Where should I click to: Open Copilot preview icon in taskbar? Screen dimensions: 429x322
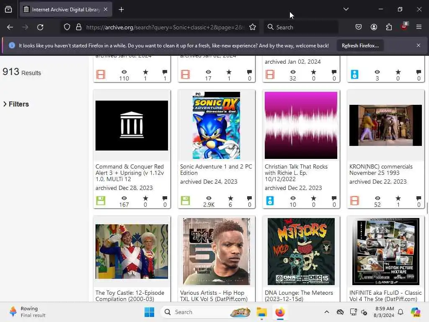coord(416,312)
